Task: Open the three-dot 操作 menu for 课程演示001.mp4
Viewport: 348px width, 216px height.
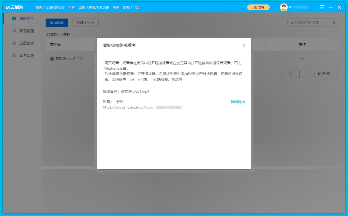Action: tap(302, 59)
